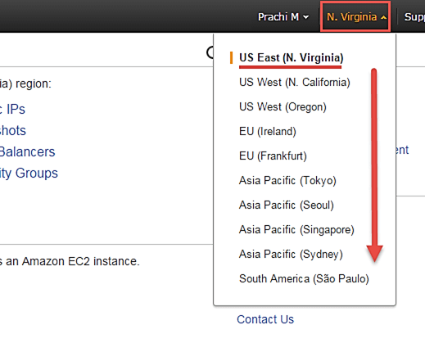425x343 pixels.
Task: Expand the Prachi M account menu
Action: [283, 17]
